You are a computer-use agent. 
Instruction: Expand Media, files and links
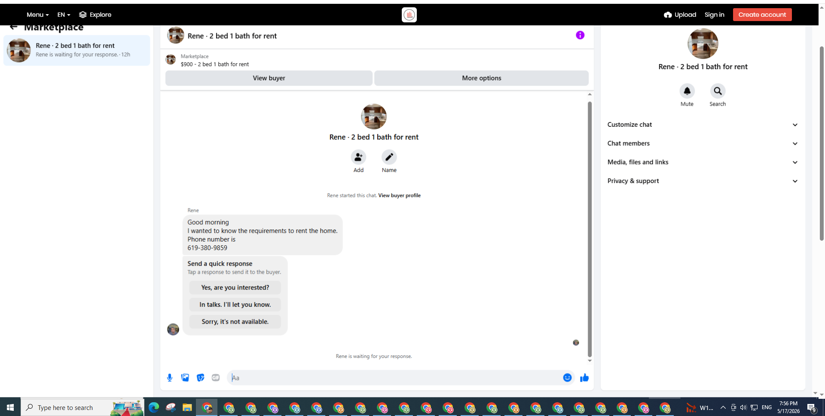[x=703, y=162]
